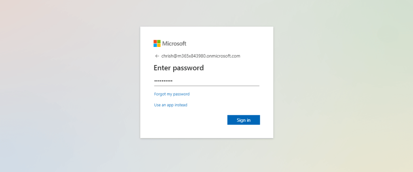The image size is (413, 172).
Task: Click the underline beneath the password field
Action: (206, 86)
